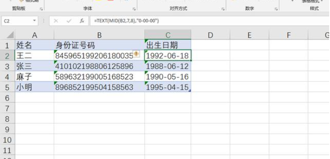330x159 pixels.
Task: Select cell C5 showing 1995-04-15
Action: (168, 87)
